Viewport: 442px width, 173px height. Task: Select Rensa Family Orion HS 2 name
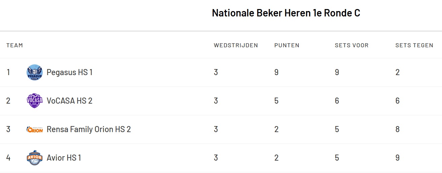pos(88,129)
